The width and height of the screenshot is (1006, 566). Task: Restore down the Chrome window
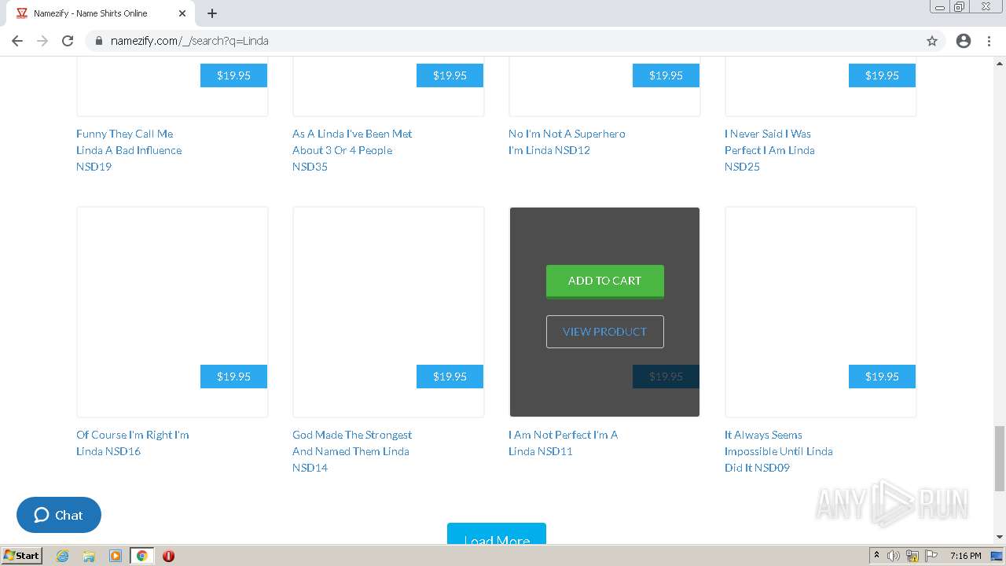tap(960, 7)
